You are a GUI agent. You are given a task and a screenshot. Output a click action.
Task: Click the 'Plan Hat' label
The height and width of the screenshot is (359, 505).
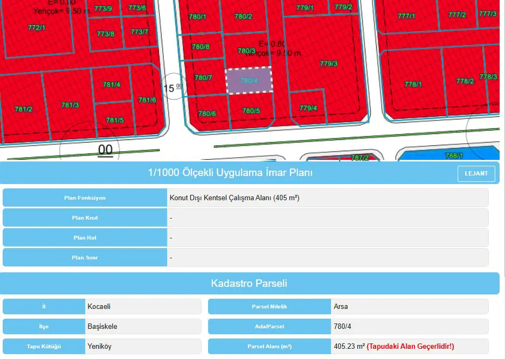[x=85, y=238]
